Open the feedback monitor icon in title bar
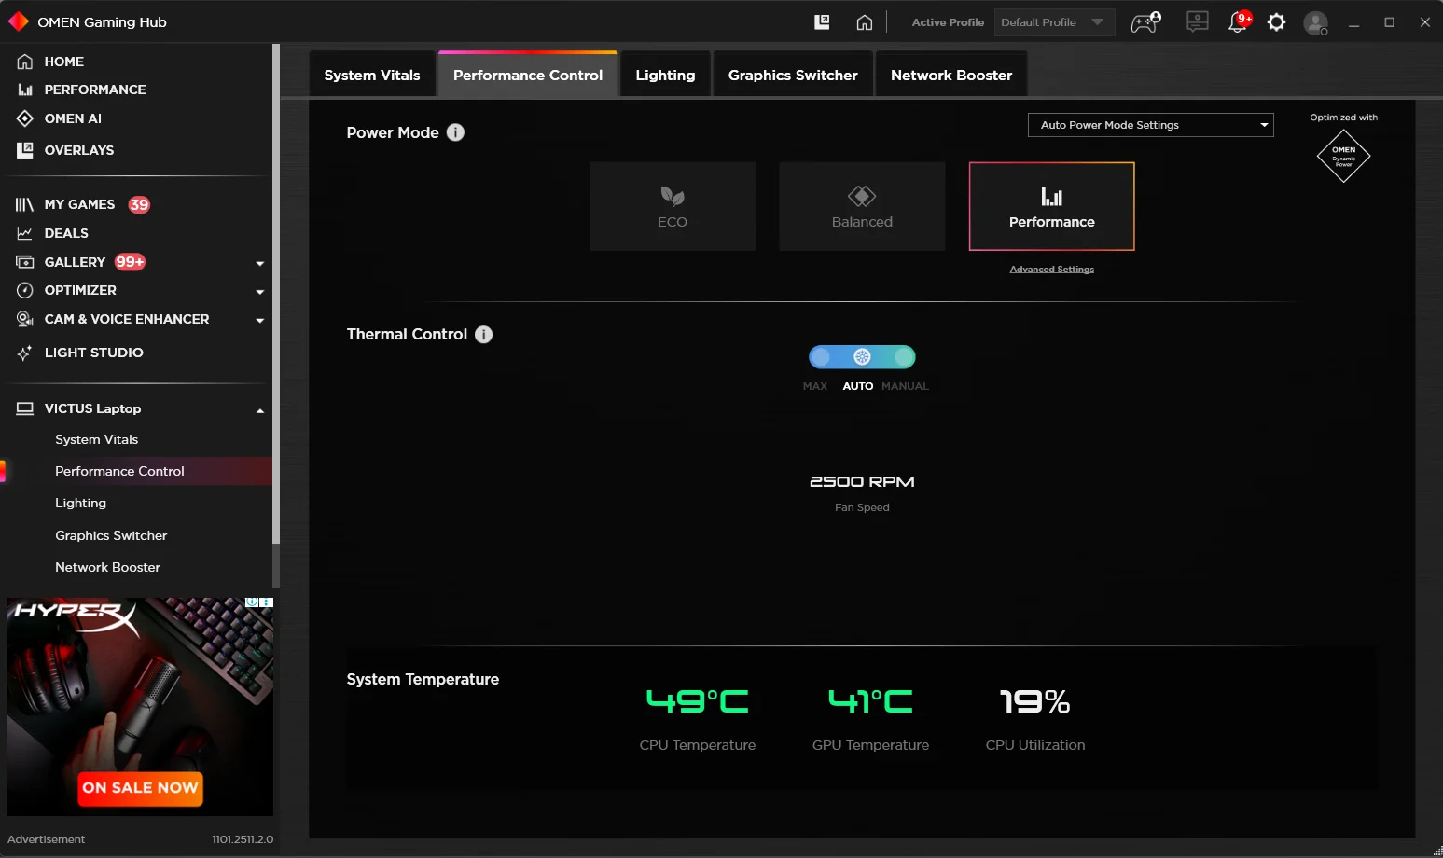This screenshot has width=1443, height=858. tap(1198, 21)
